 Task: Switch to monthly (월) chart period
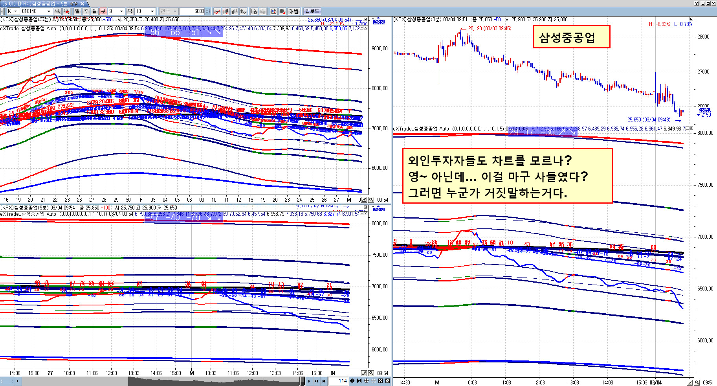tap(95, 11)
